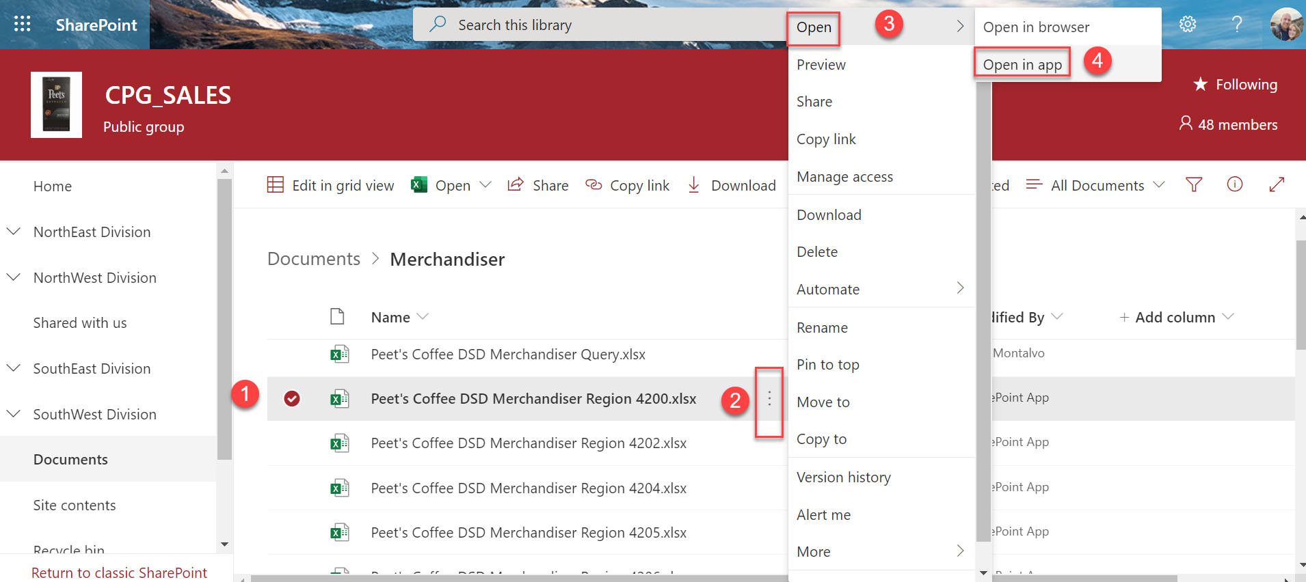Select Delete in the context menu

click(x=881, y=251)
